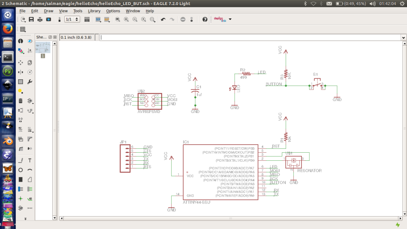Screen dimensions: 407x229
Task: Click in the command line input field
Action: point(250,38)
